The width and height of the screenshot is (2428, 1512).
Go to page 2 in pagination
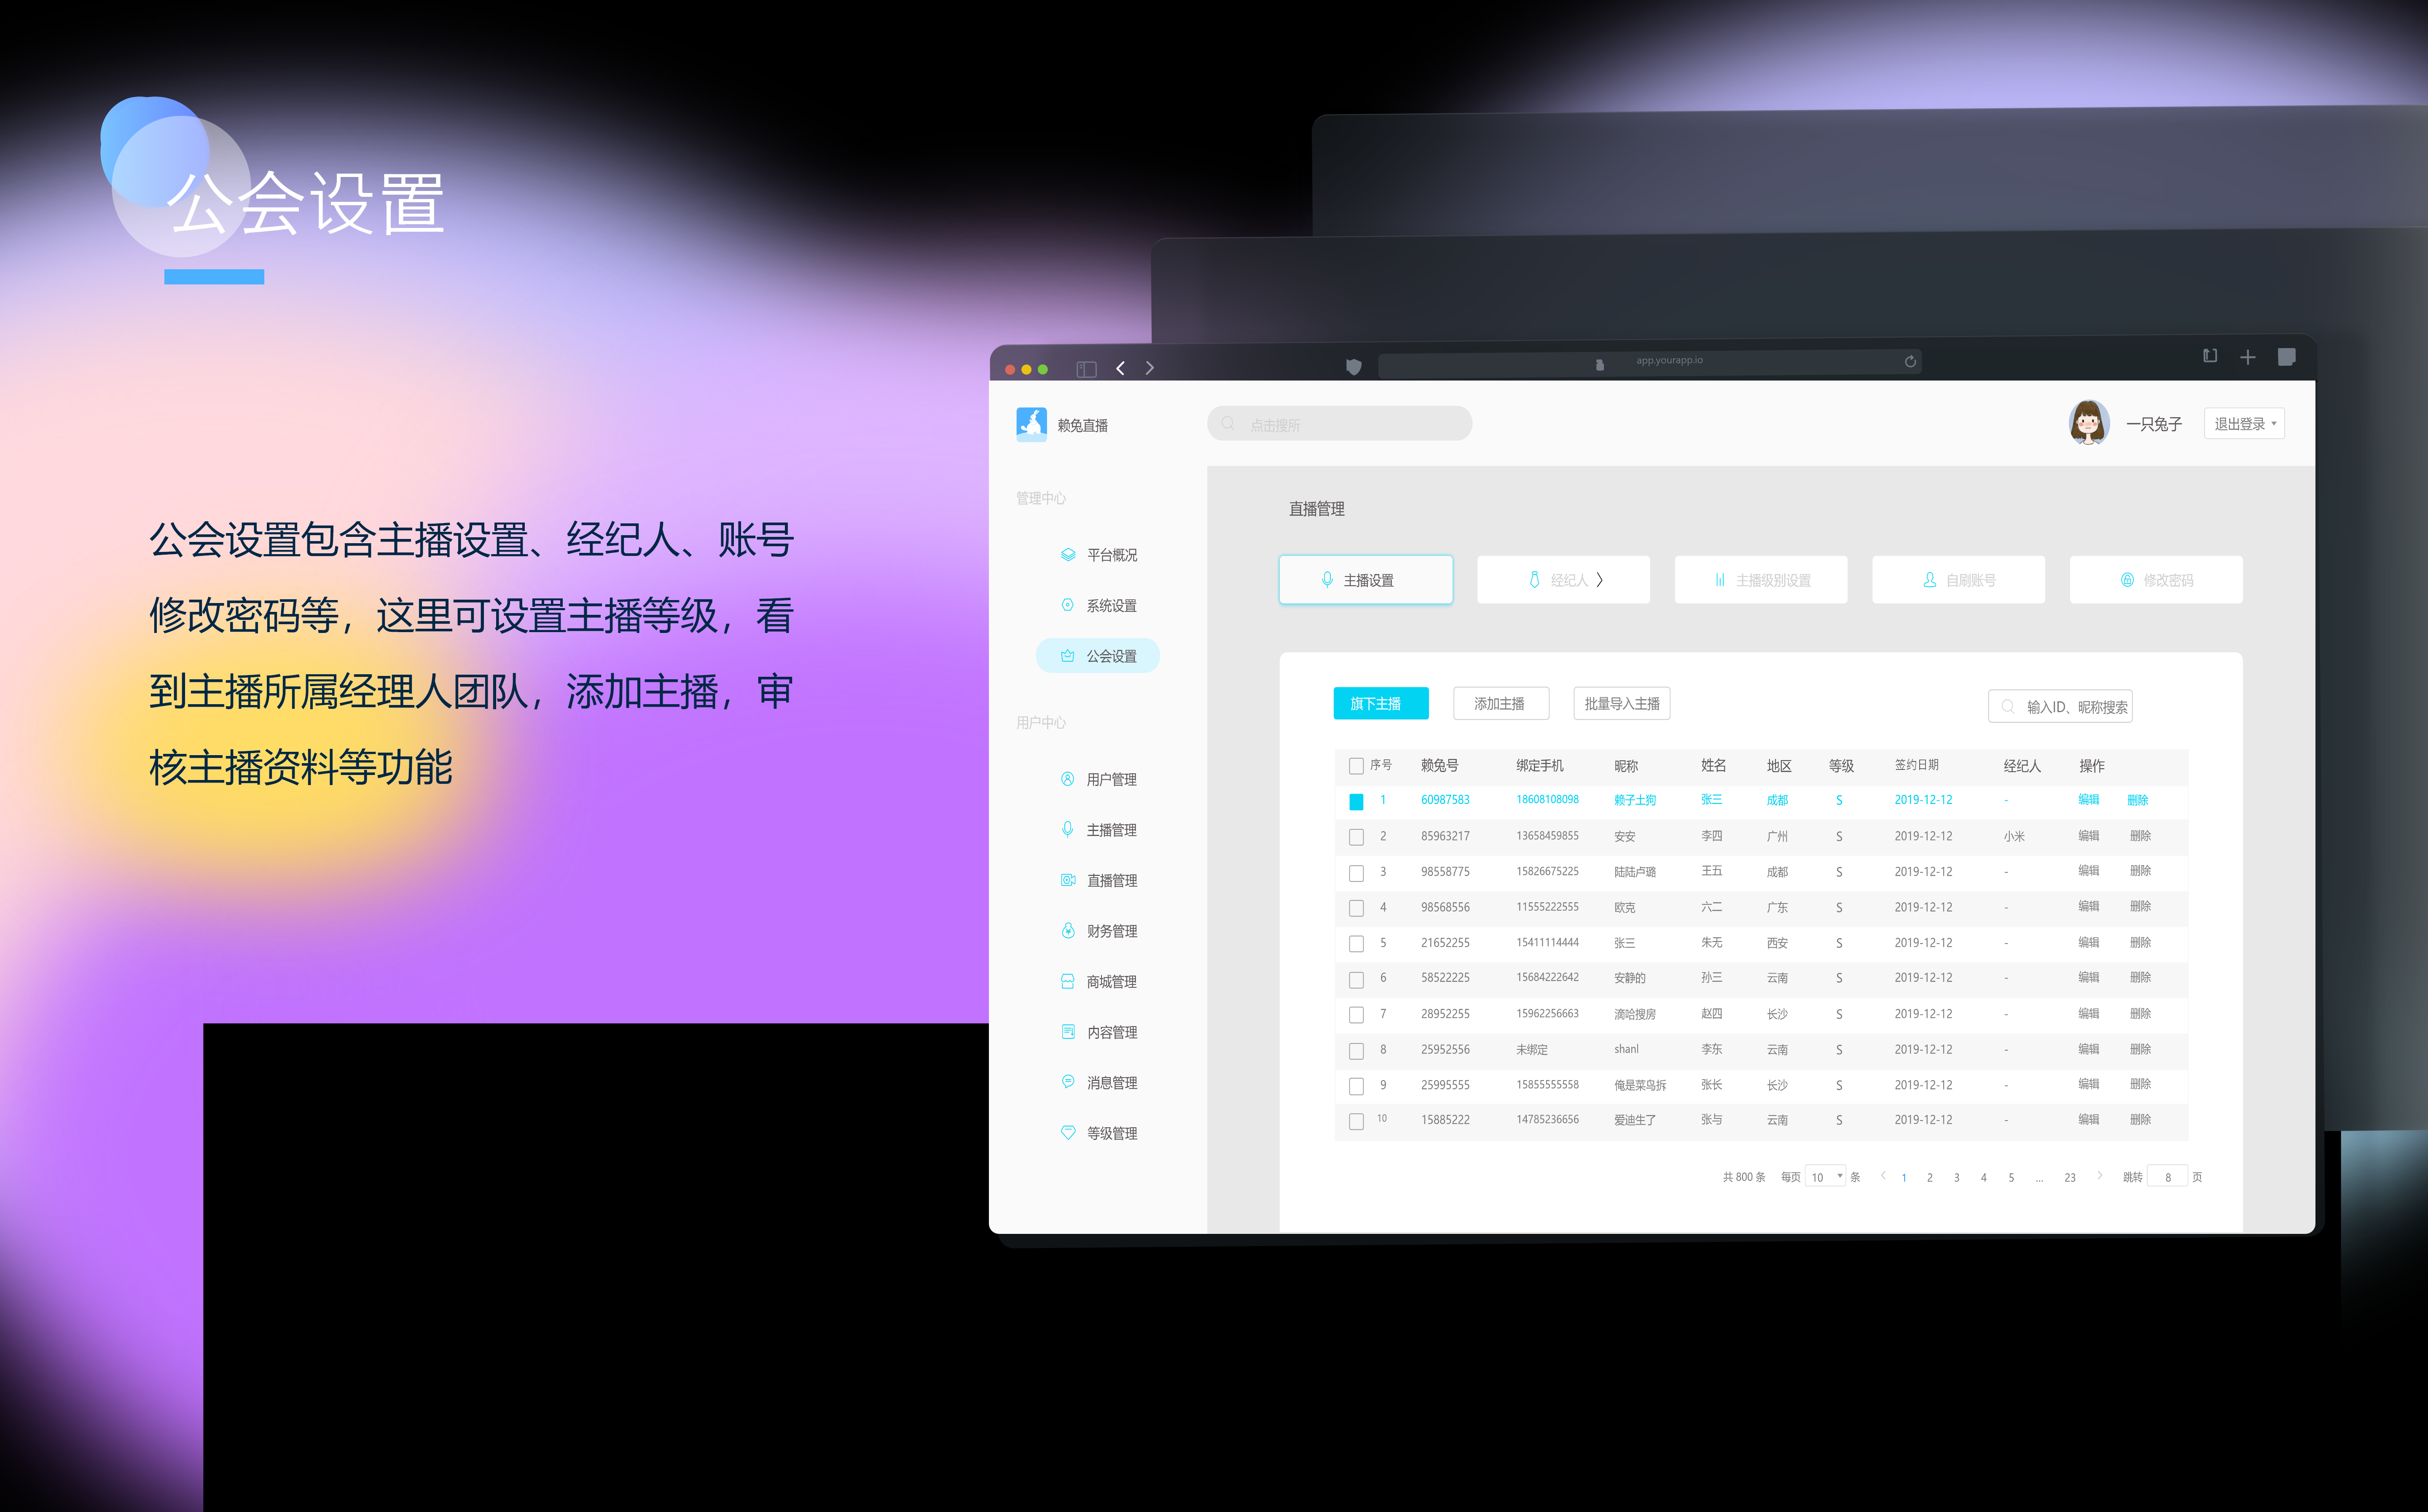click(1930, 1177)
